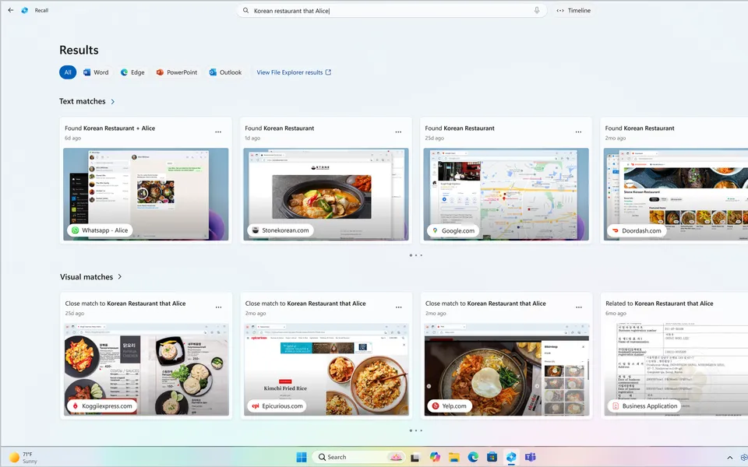The height and width of the screenshot is (467, 748).
Task: Open File Explorer from taskbar
Action: 453,458
